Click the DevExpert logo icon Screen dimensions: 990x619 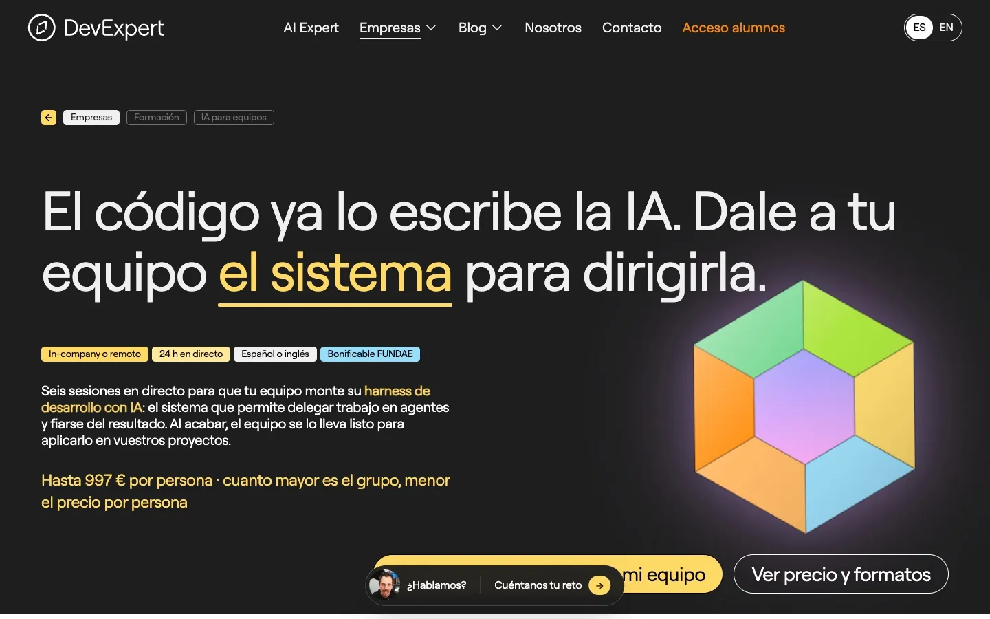(41, 28)
